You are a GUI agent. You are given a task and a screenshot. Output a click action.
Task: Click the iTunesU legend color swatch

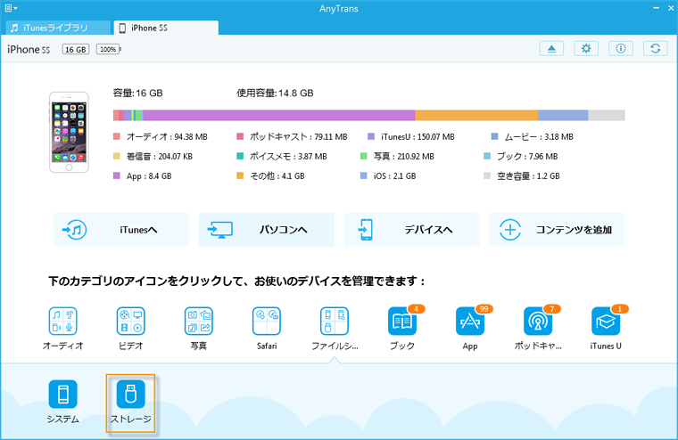[370, 136]
